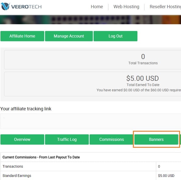Click the 'Total Transactions' label

click(143, 63)
